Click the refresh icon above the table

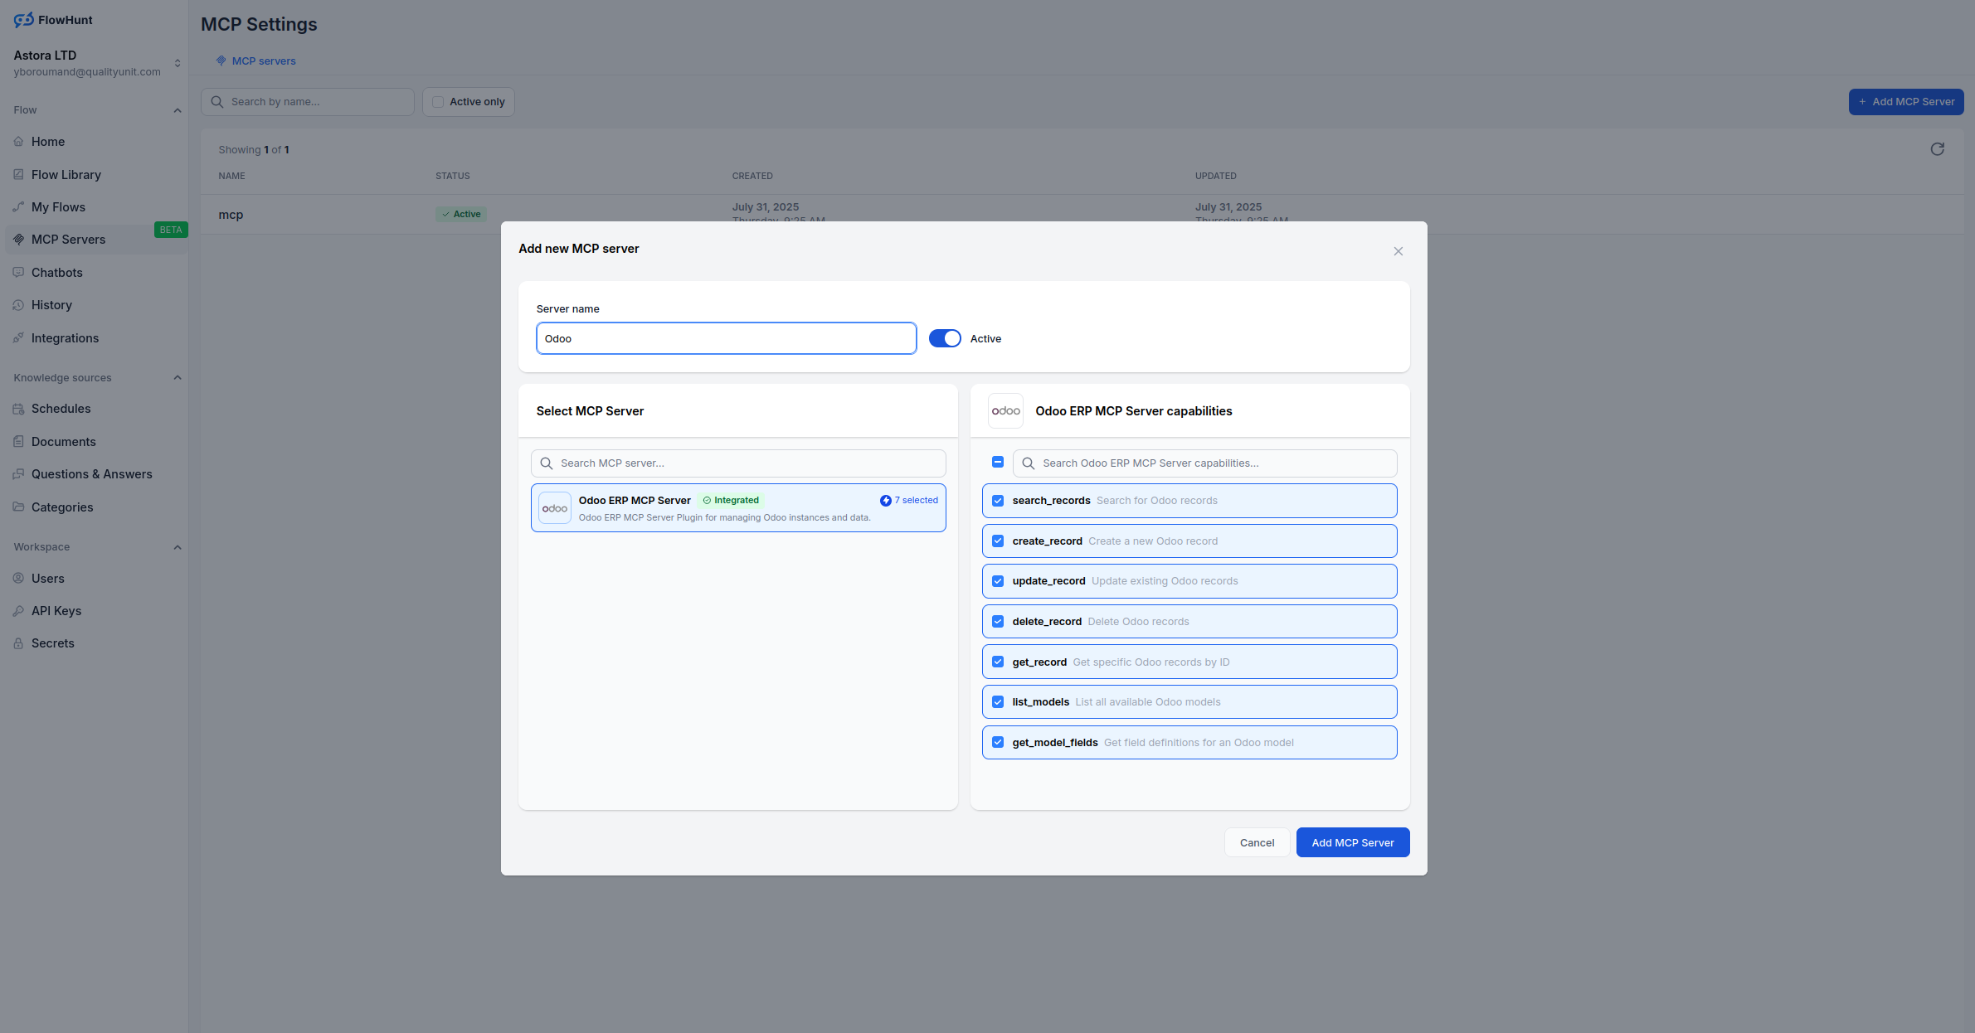pyautogui.click(x=1937, y=149)
